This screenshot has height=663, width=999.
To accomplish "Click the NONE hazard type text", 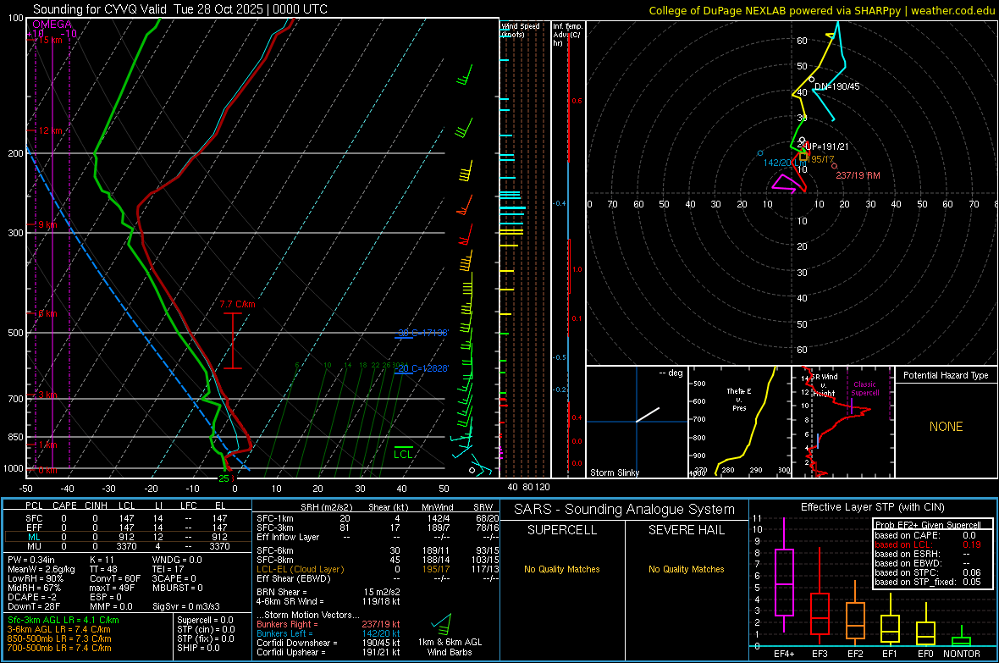I will coord(946,427).
